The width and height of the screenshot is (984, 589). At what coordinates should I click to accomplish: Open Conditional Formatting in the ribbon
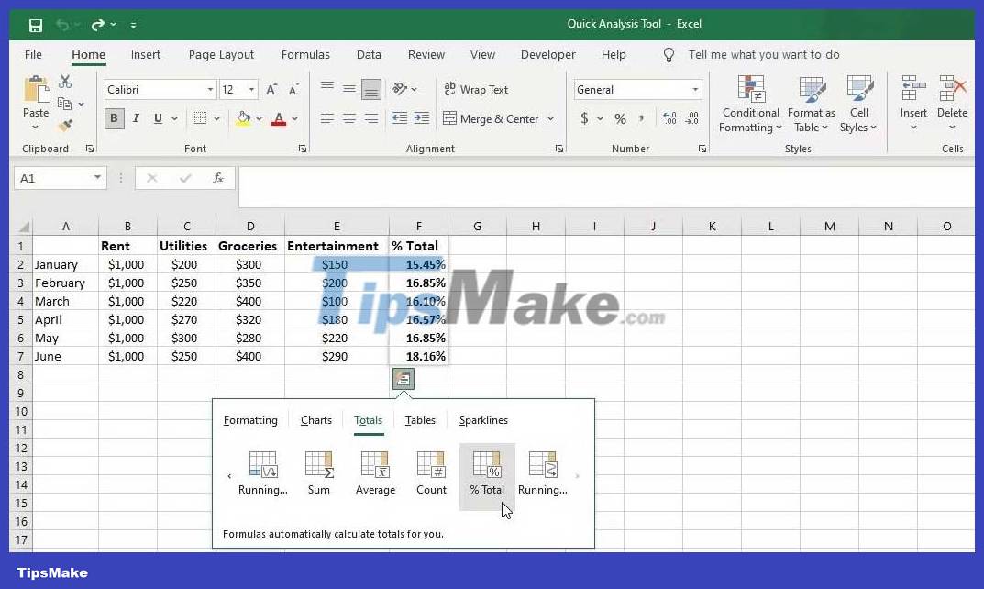[749, 105]
